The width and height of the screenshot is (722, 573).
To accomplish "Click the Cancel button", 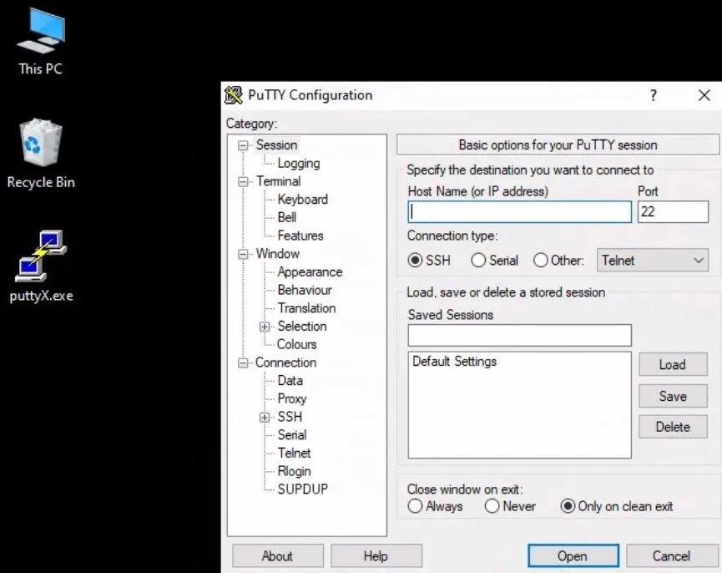I will (671, 556).
